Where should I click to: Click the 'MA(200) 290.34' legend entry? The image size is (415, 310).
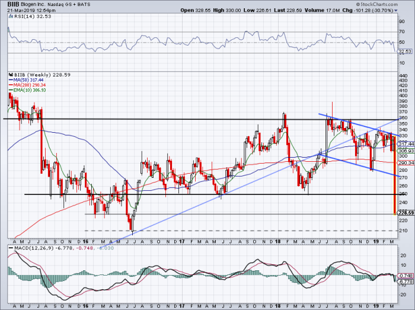point(27,85)
